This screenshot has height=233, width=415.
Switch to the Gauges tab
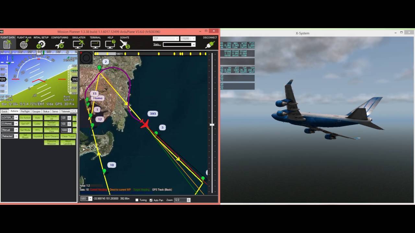point(36,111)
